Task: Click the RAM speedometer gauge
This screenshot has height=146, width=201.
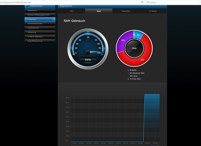Action: [x=88, y=48]
